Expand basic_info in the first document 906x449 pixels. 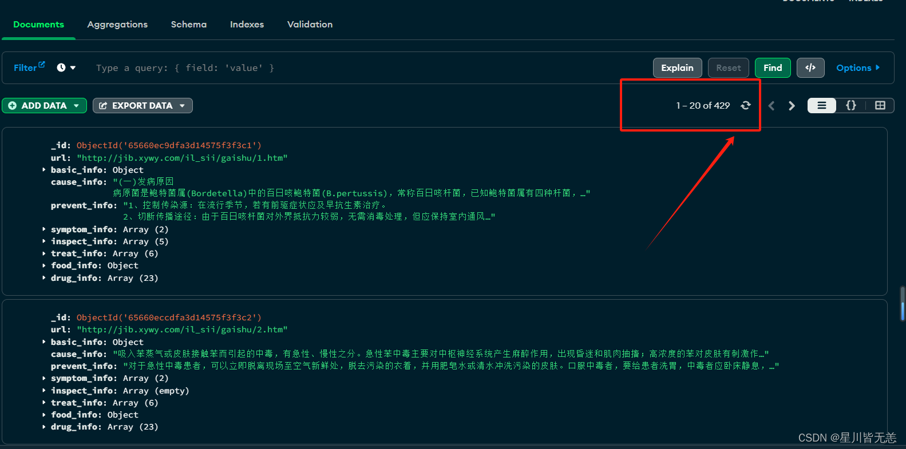(44, 170)
